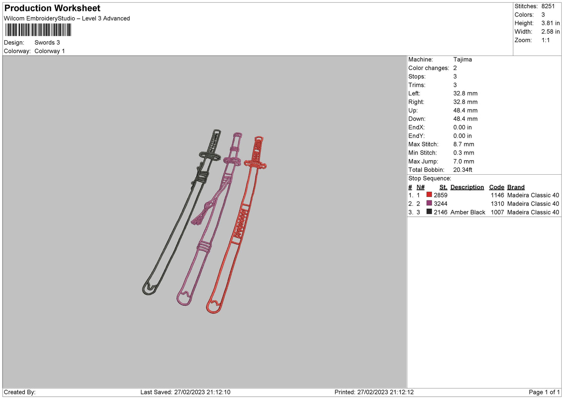Click the 'Stop Sequence:' heading
The image size is (564, 399).
429,179
